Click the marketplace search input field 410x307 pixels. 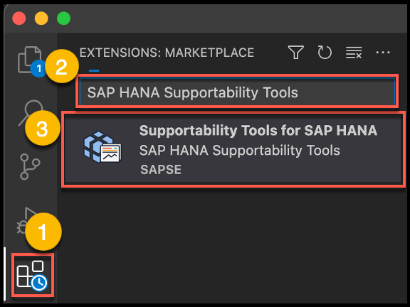click(x=237, y=92)
